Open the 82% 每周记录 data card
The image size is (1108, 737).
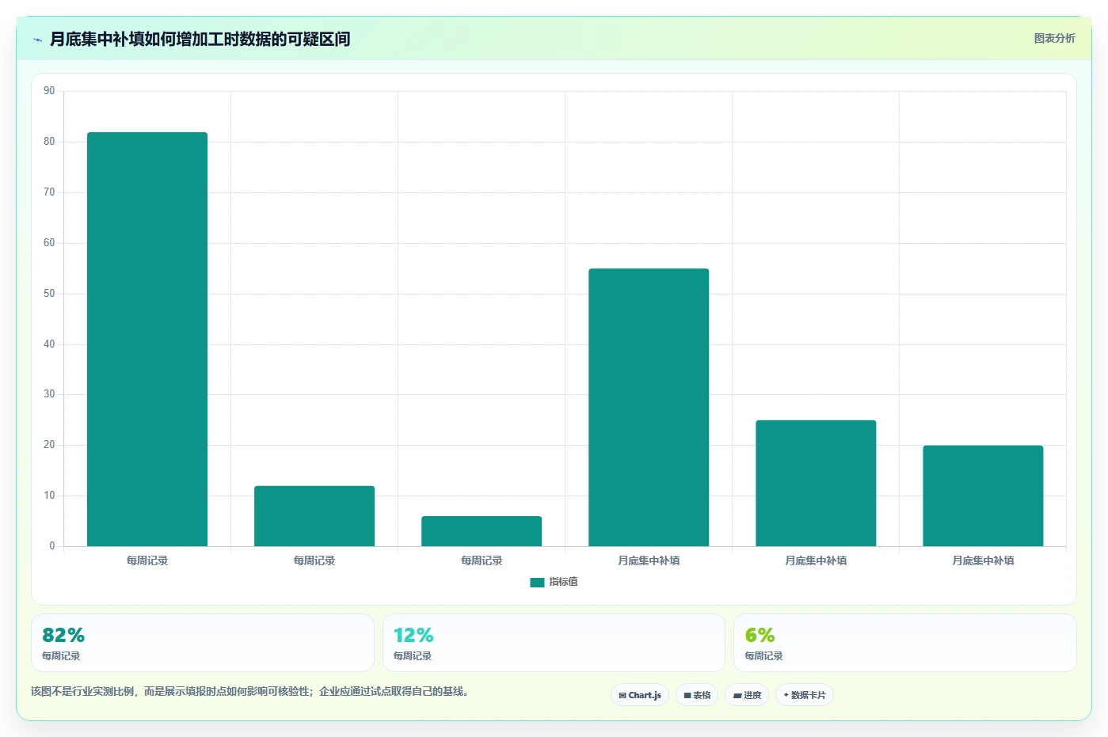click(x=203, y=643)
